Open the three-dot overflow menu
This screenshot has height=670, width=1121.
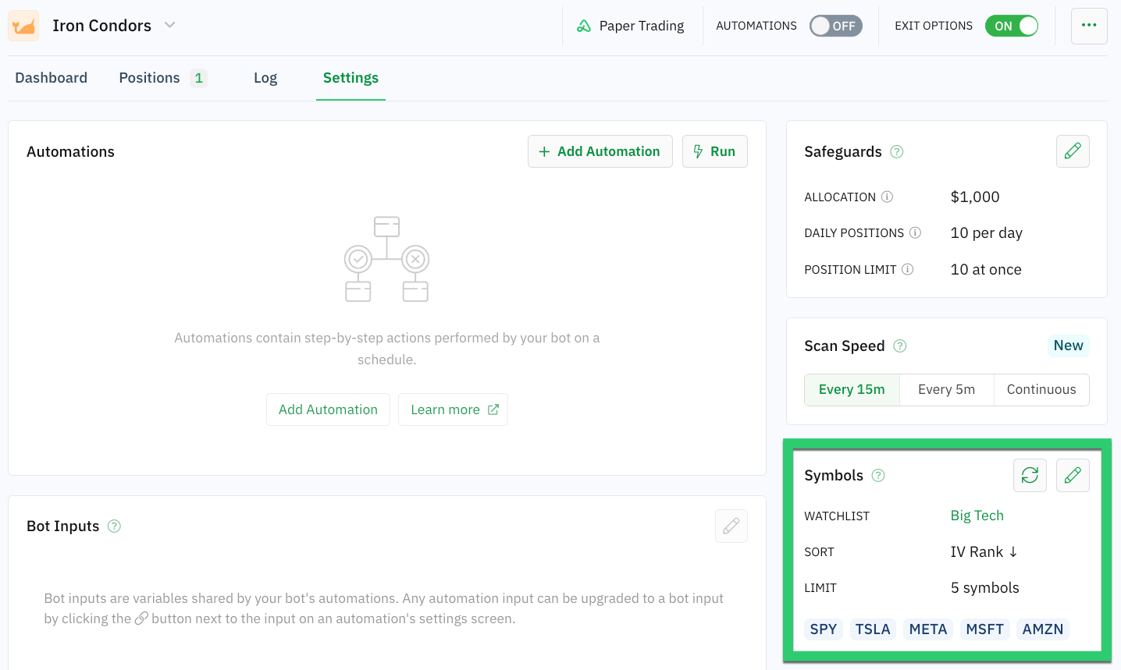point(1089,25)
